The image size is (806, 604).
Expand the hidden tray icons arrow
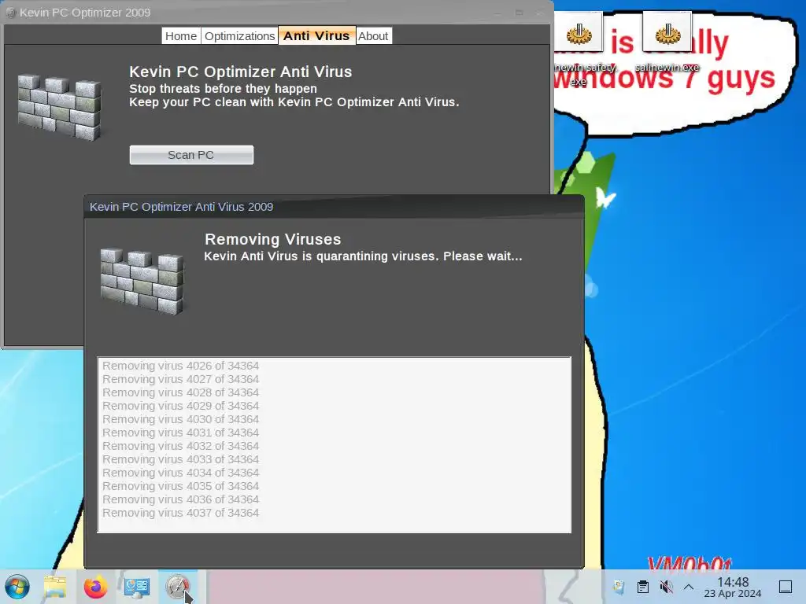(x=689, y=587)
